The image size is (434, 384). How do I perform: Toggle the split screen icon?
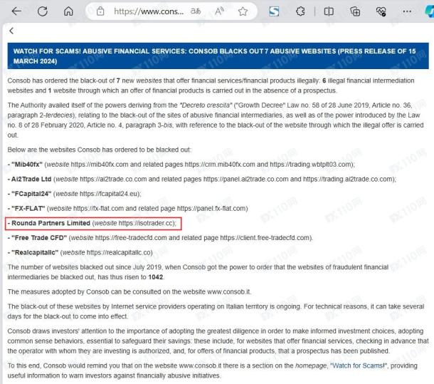pyautogui.click(x=329, y=11)
